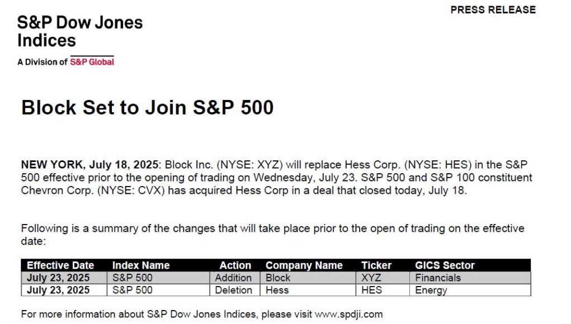Screen dimensions: 571x324
Task: Click the Hess company name cell
Action: point(308,290)
